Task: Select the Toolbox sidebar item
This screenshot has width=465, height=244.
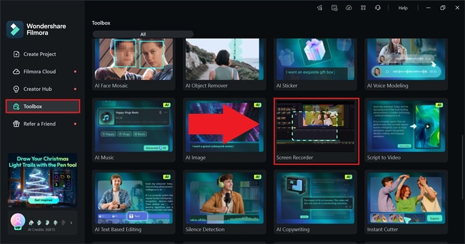Action: (42, 106)
